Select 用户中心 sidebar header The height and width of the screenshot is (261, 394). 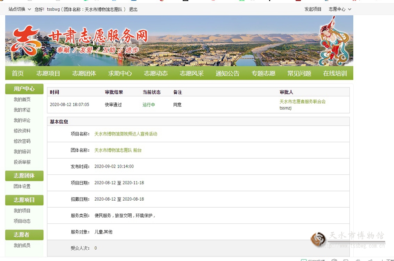[x=24, y=89]
